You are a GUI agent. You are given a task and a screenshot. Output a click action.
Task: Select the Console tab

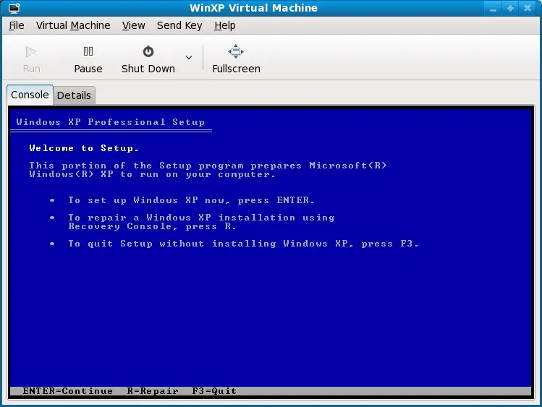pos(30,95)
